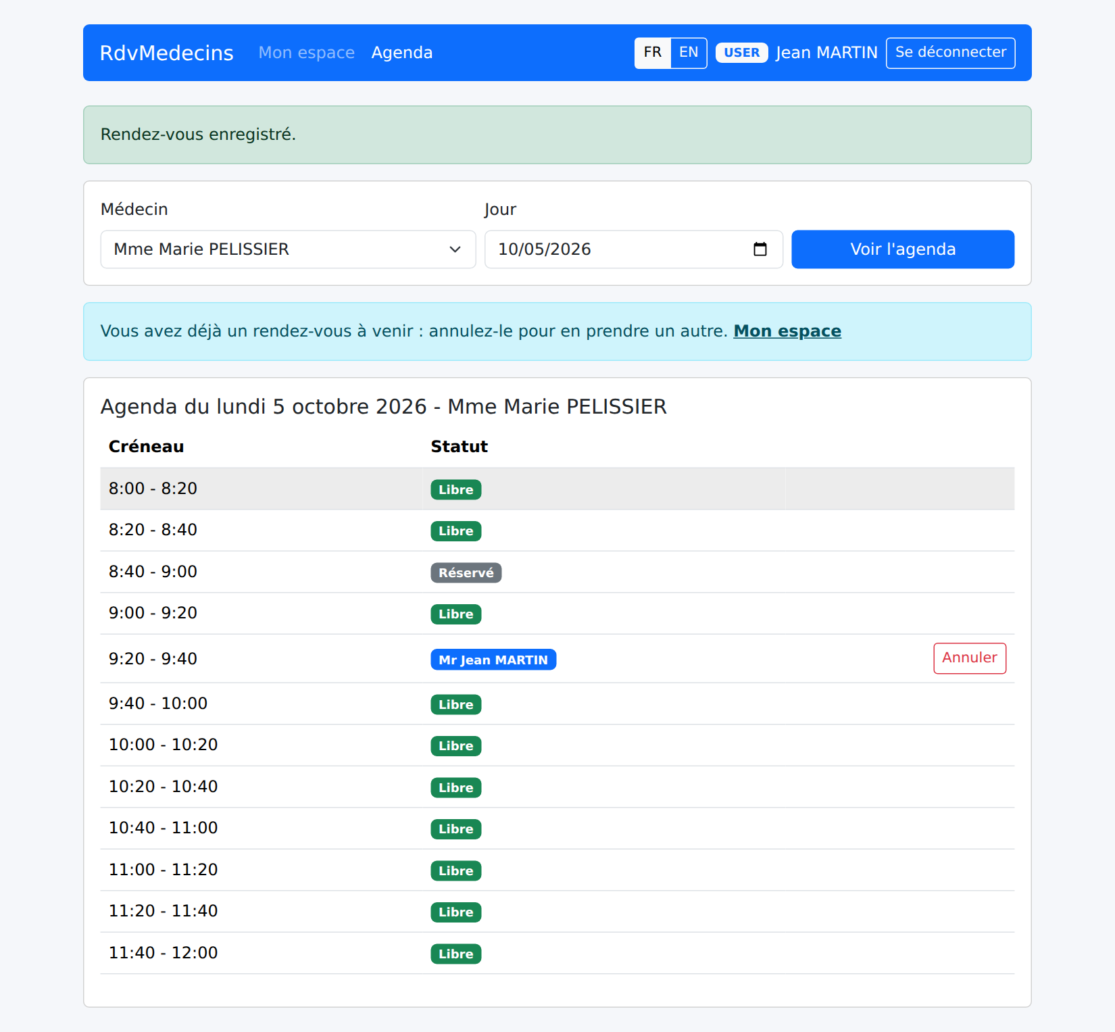Viewport: 1115px width, 1032px height.
Task: Open the calendar picker icon in Jour field
Action: point(760,249)
